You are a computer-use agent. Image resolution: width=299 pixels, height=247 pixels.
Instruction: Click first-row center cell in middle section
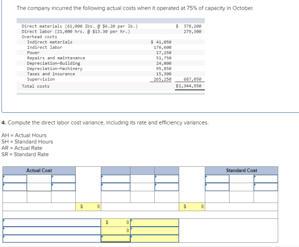coord(143,179)
